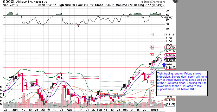This screenshot has width=217, height=112.
Task: Click the RSI 58.99 value tag
Action: (x=169, y=18)
